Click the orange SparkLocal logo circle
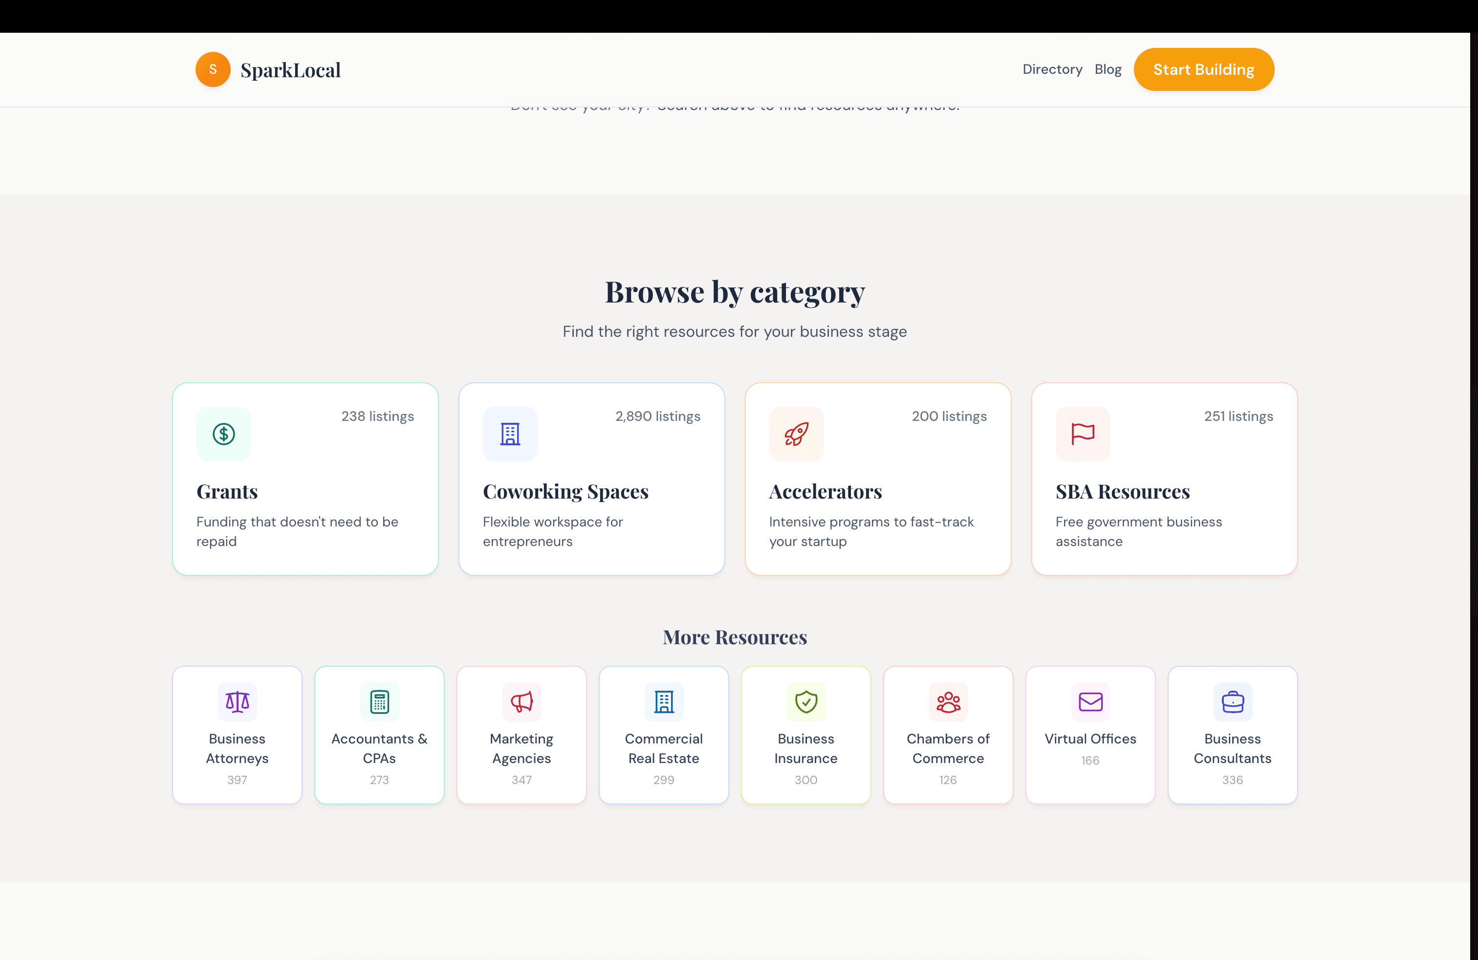This screenshot has height=960, width=1478. click(x=213, y=69)
